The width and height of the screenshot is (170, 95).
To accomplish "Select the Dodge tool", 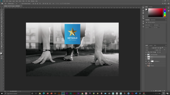I will pyautogui.click(x=2, y=36).
